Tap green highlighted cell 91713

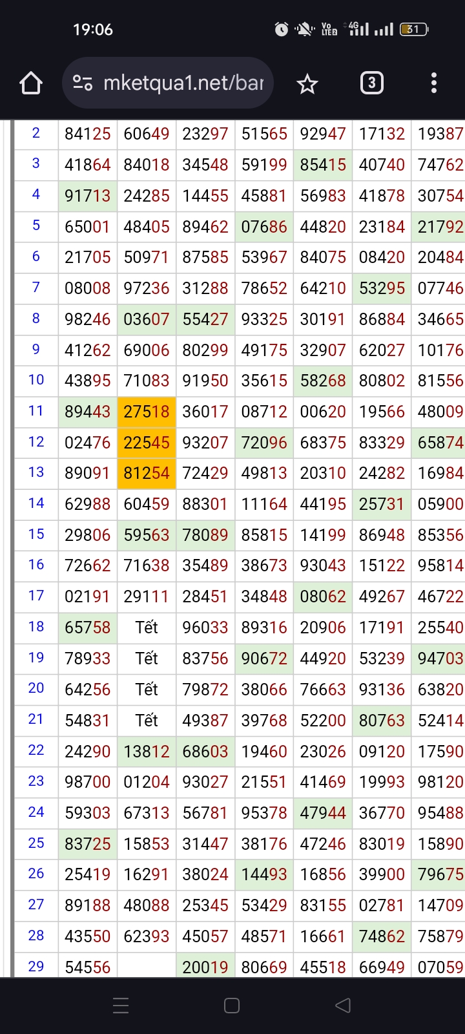[x=88, y=196]
